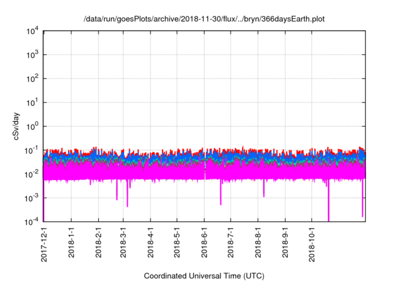Click the 2018-5-1 x-axis tick label
Screen dimensions: 403x282
(177, 242)
